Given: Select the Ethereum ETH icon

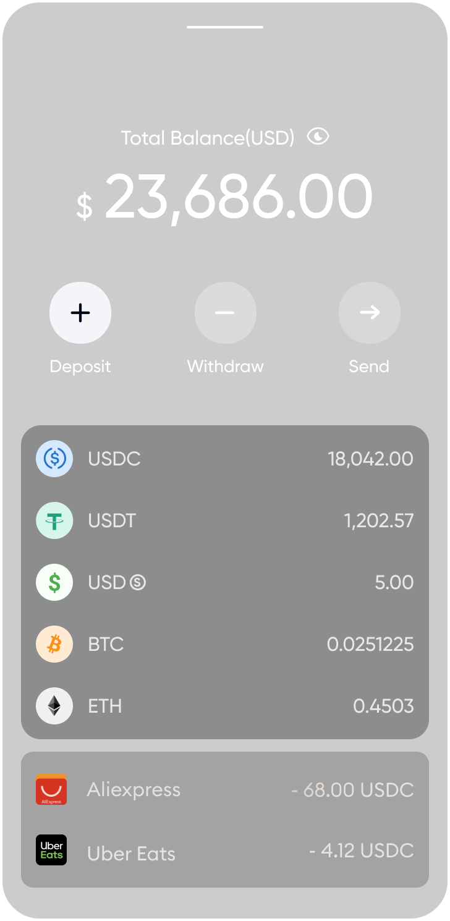Looking at the screenshot, I should 54,706.
